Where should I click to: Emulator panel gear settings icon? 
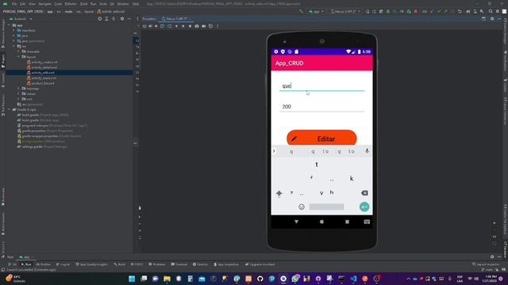[492, 19]
